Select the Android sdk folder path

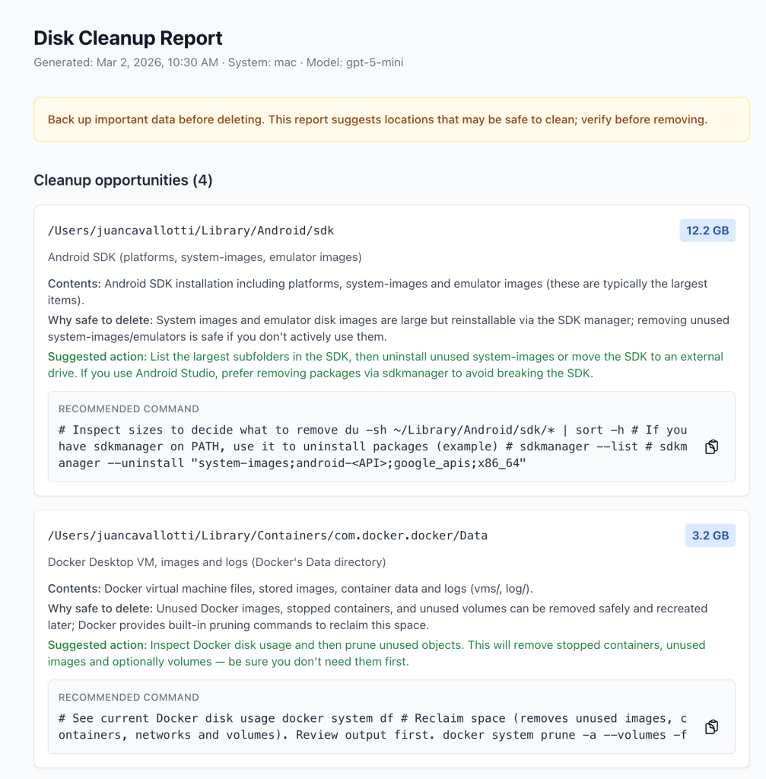(x=191, y=231)
